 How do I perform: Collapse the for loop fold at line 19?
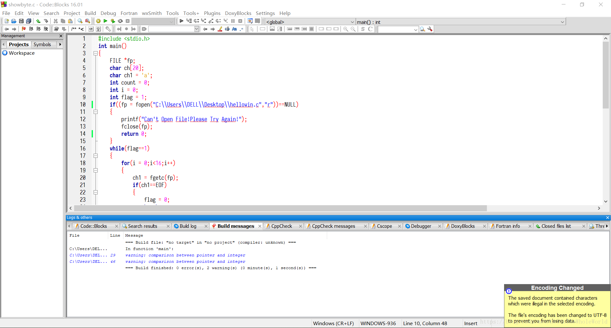click(x=95, y=171)
